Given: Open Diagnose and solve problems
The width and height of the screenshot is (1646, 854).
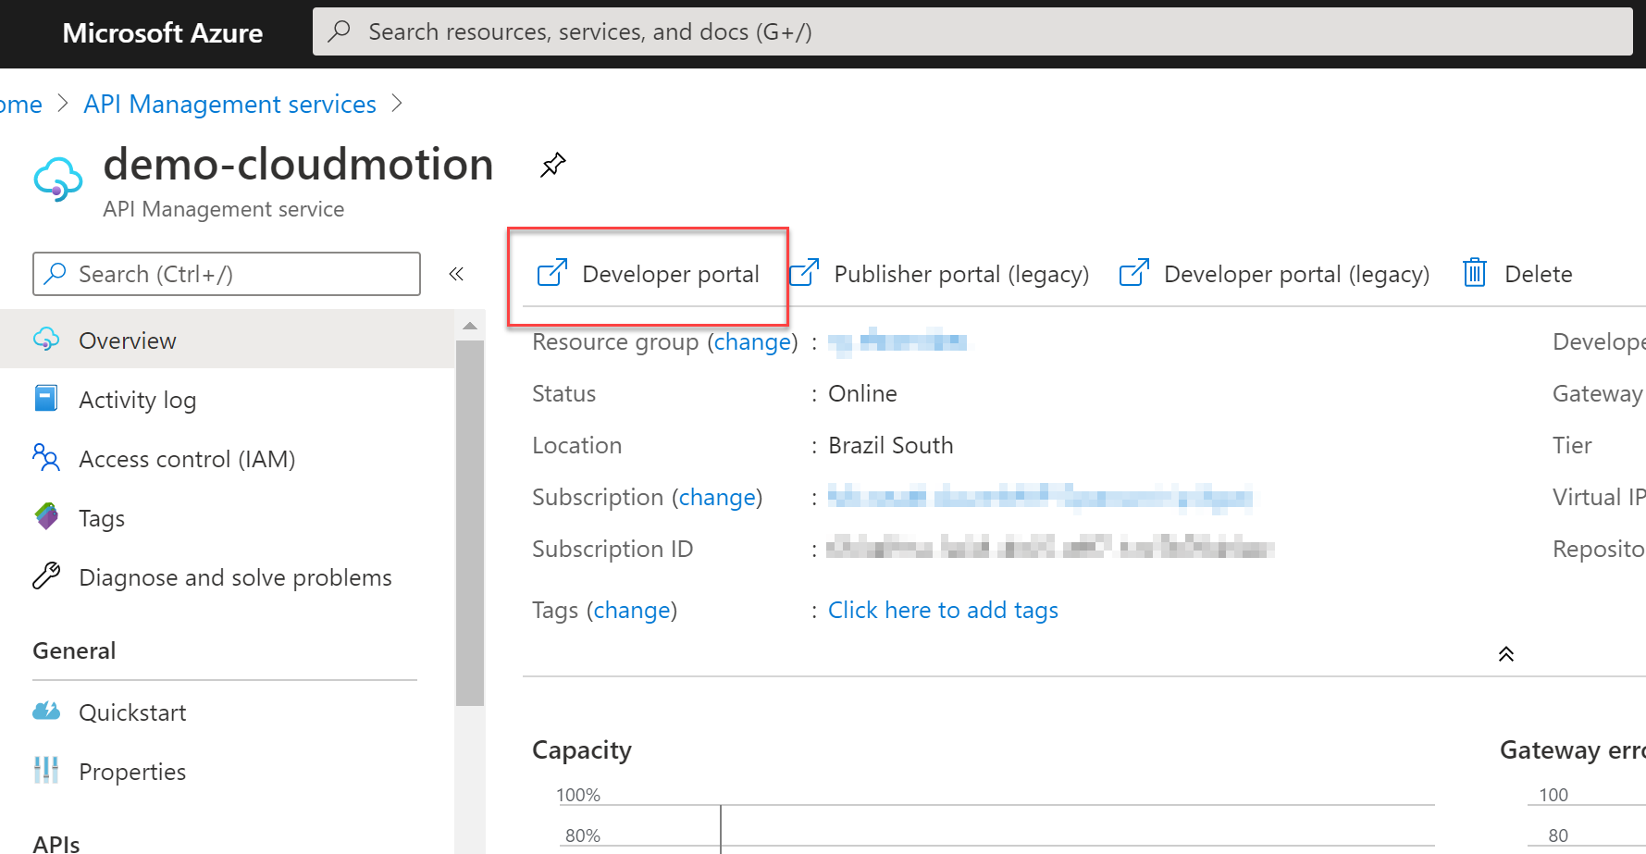Looking at the screenshot, I should click(x=227, y=576).
